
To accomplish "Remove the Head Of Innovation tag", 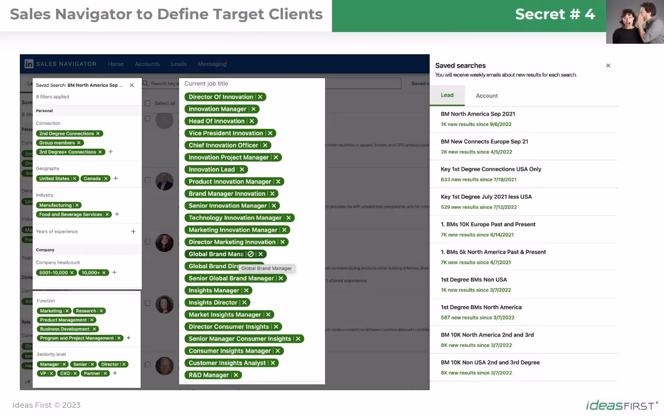I will [251, 121].
